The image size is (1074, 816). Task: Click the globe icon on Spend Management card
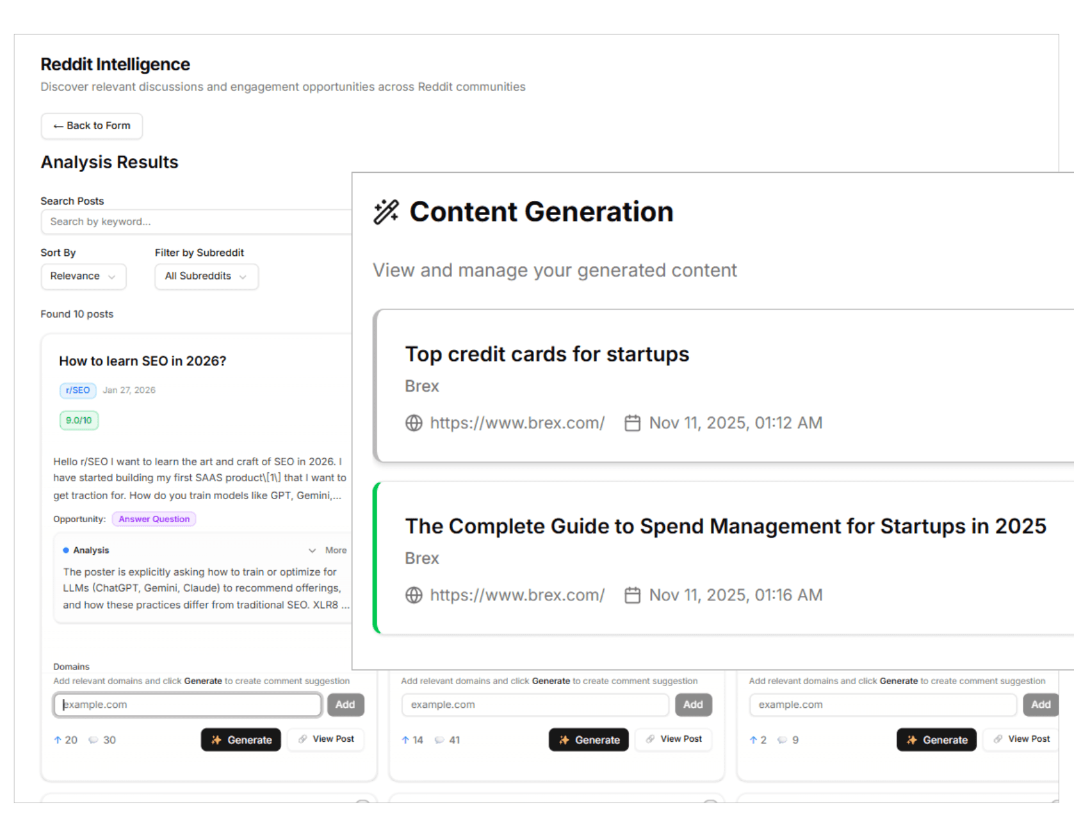point(414,595)
